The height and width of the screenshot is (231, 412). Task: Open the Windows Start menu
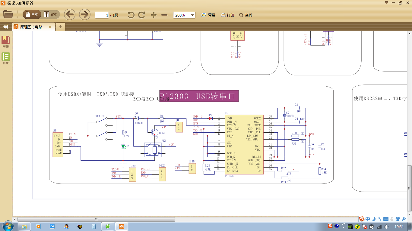click(x=8, y=226)
